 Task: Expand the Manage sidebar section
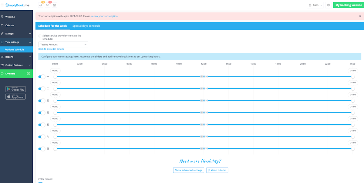16,34
